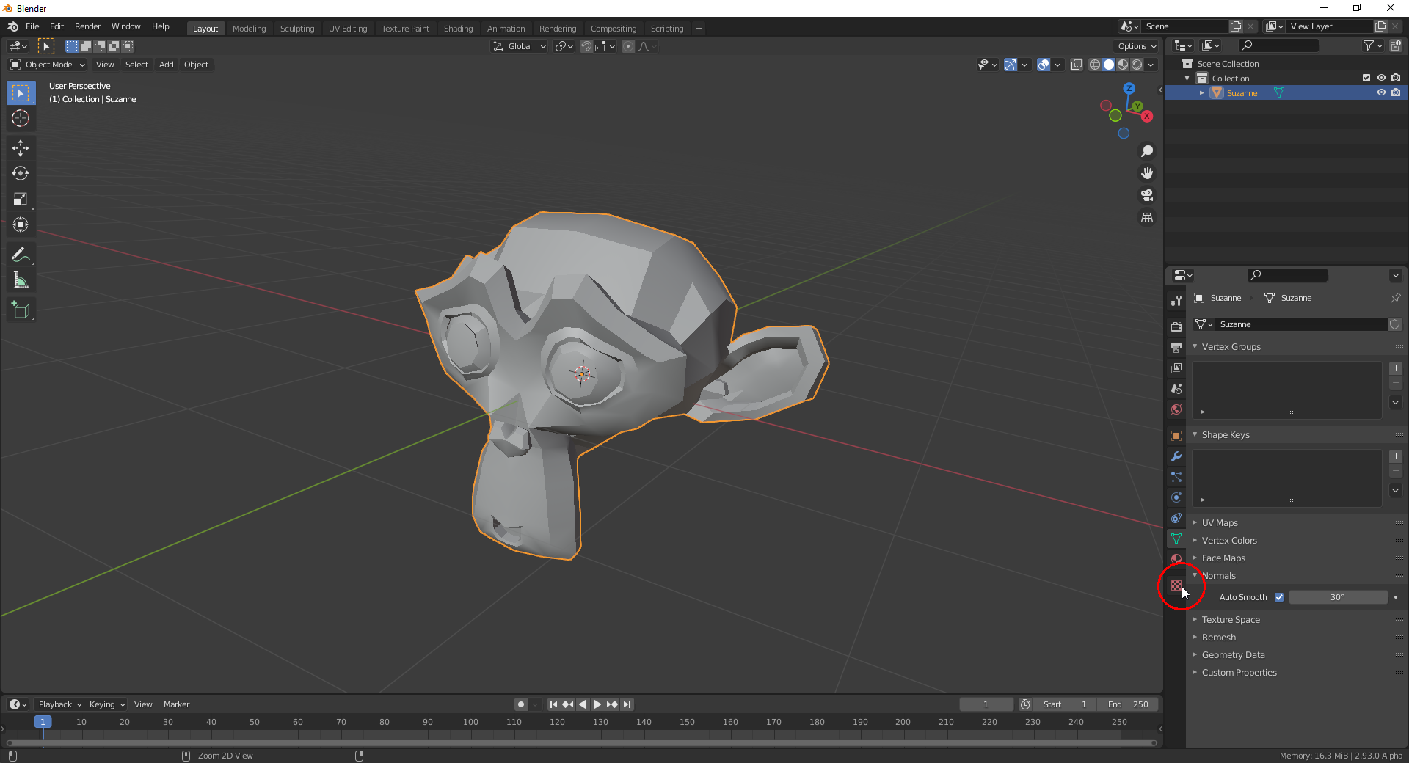This screenshot has height=763, width=1409.
Task: Expand the Vertex Colors panel
Action: pyautogui.click(x=1229, y=541)
